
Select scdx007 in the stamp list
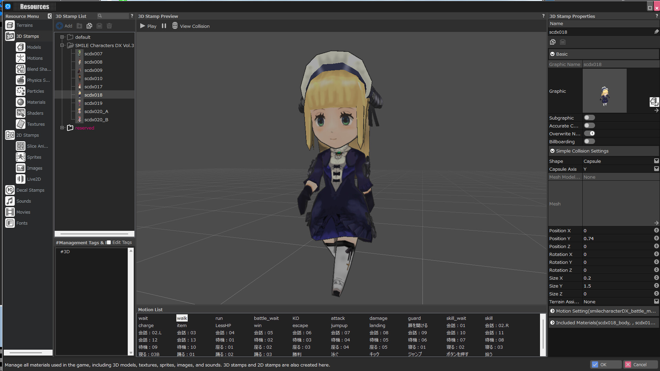coord(93,54)
